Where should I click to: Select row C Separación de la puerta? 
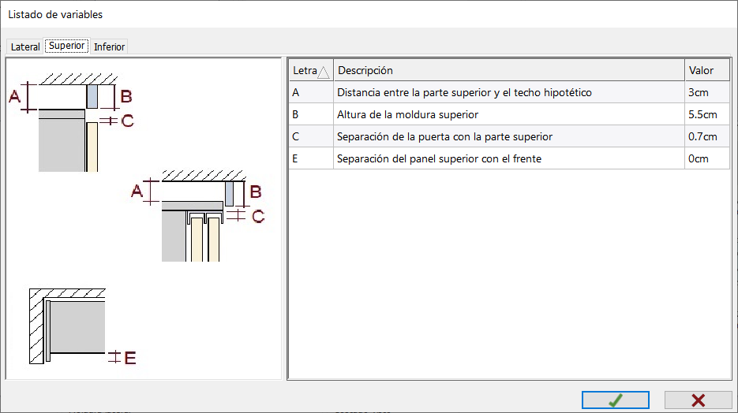tap(509, 136)
